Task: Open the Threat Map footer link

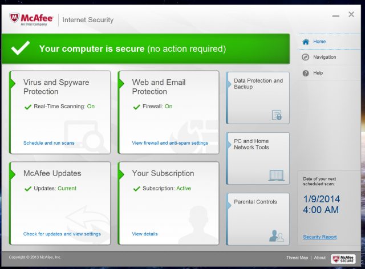Action: 297,258
